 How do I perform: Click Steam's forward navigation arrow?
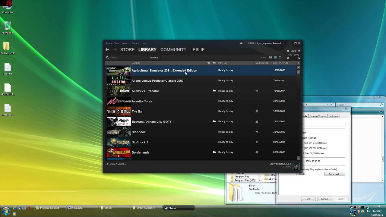point(115,49)
